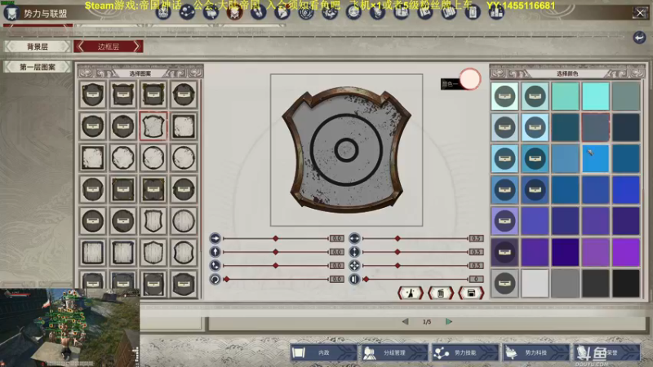Click the 选择颜色 panel header
Viewport: 653px width, 367px height.
pos(567,73)
